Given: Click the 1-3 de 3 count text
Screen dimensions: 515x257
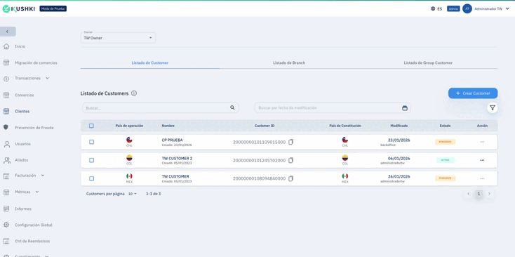Looking at the screenshot, I should (x=154, y=194).
